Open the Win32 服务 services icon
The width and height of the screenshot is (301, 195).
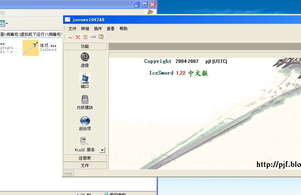click(x=85, y=141)
